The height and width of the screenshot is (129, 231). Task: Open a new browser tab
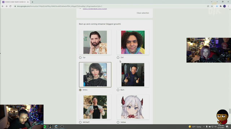[x=32, y=2]
